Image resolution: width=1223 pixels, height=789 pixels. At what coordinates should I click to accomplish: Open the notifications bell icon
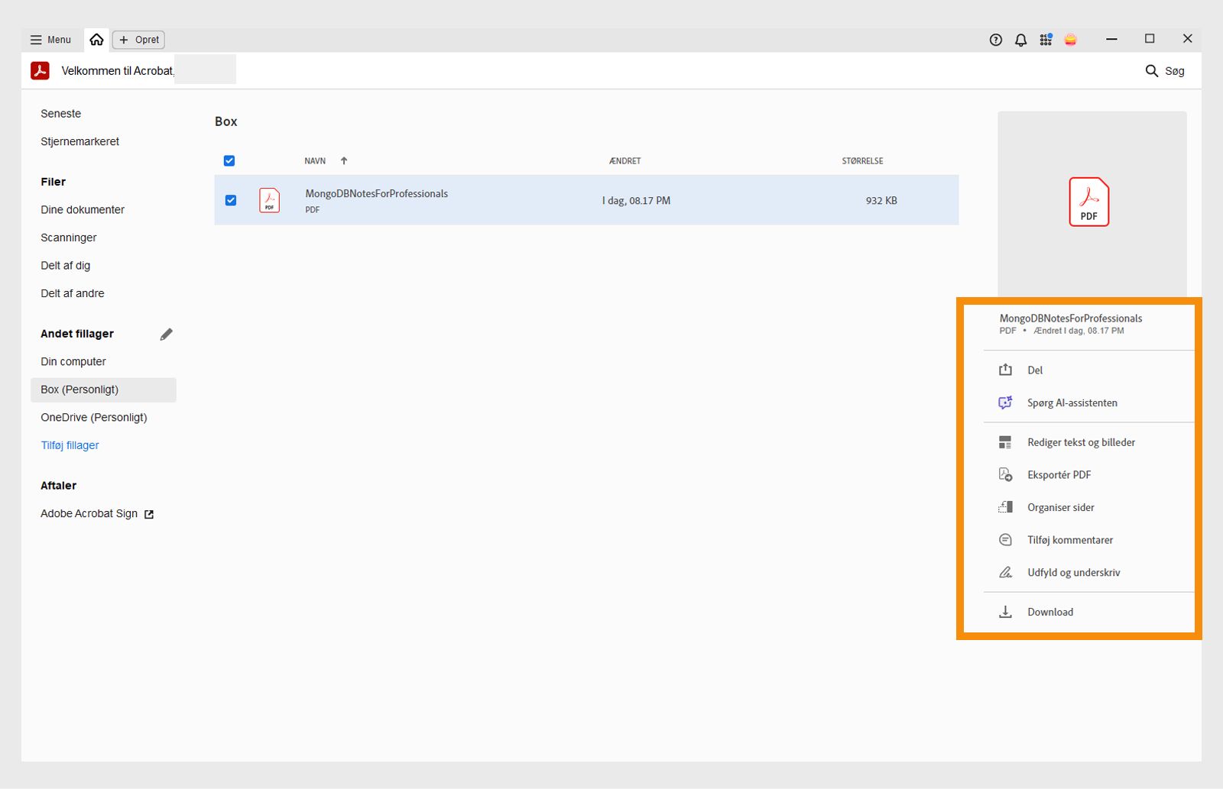coord(1020,40)
